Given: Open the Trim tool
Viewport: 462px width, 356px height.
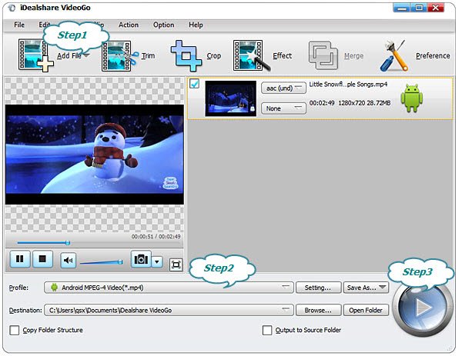Looking at the screenshot, I should click(118, 56).
